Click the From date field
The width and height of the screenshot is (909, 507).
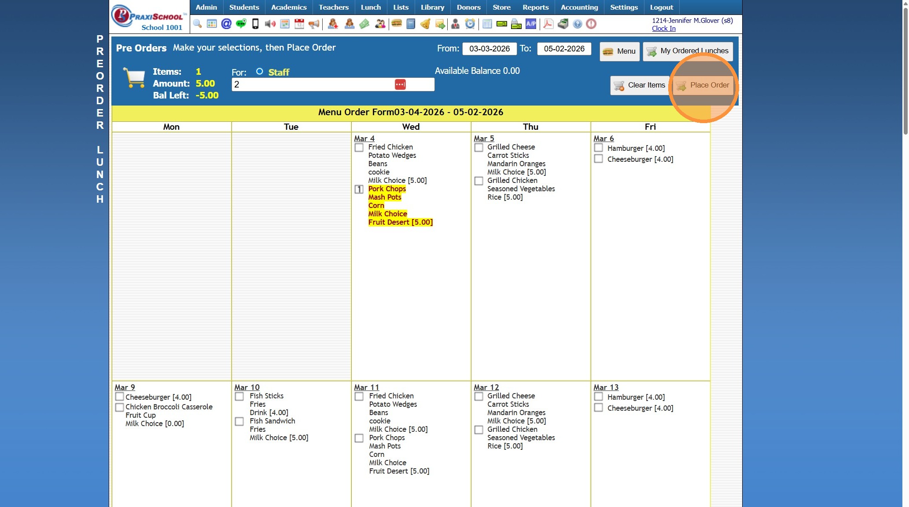click(x=489, y=49)
